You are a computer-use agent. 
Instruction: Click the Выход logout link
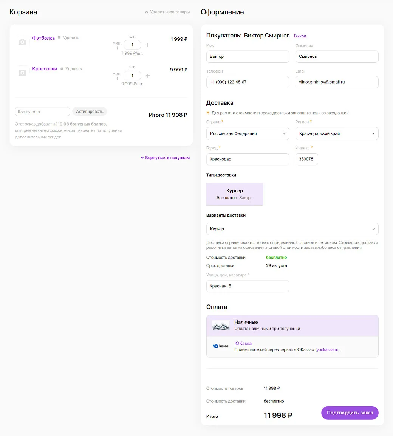coord(300,36)
